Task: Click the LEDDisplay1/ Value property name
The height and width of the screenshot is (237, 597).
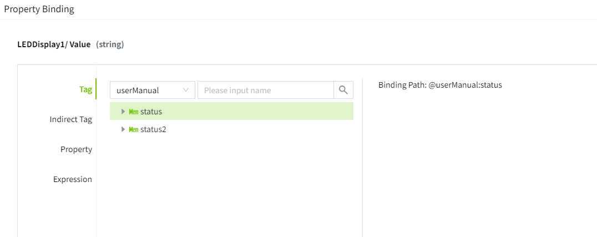Action: [x=54, y=44]
